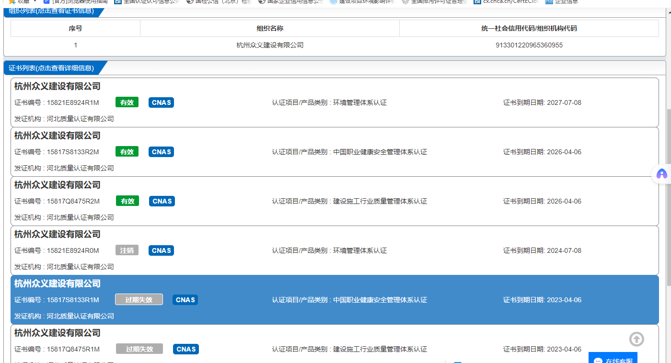Click expiry date 2024-07-08
The image size is (671, 363).
point(564,250)
